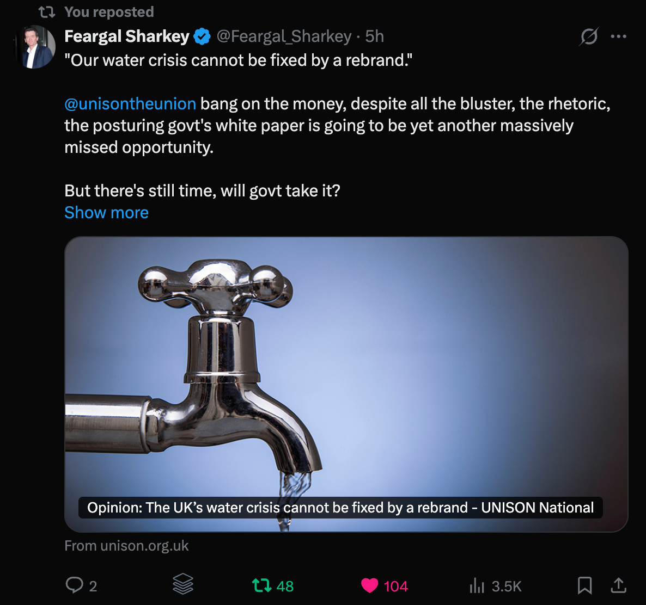Click Feargal Sharkey's profile picture
This screenshot has width=646, height=605.
(35, 47)
